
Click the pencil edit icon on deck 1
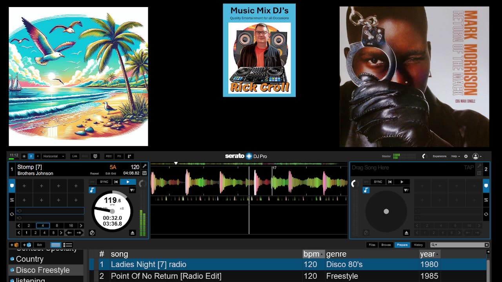click(x=144, y=166)
